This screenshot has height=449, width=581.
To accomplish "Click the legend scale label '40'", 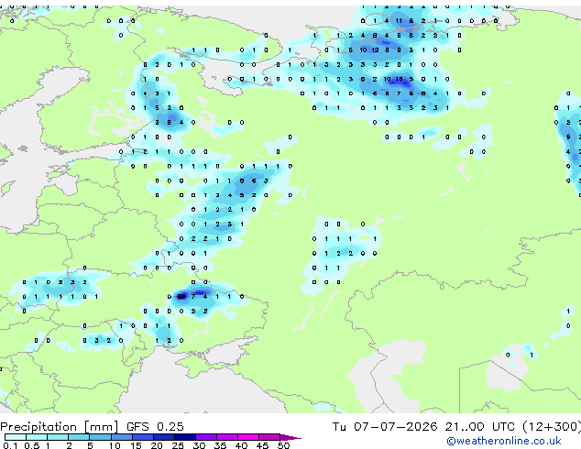I will (242, 445).
